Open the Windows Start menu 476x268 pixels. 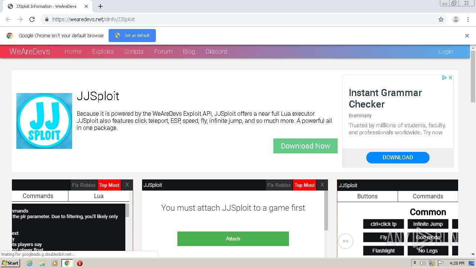[10, 263]
